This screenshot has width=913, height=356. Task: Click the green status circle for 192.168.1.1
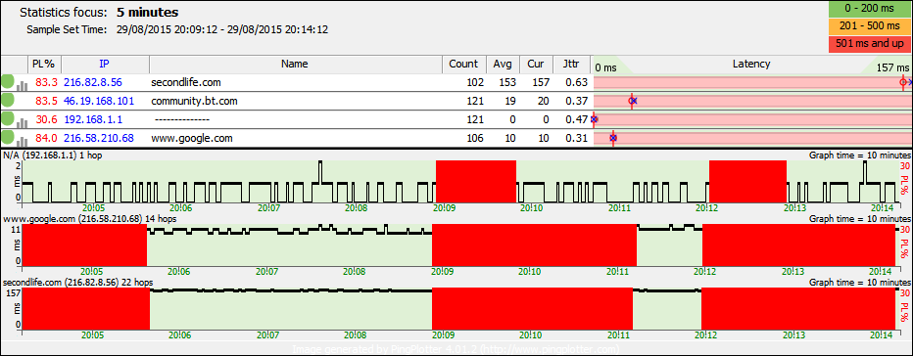[8, 119]
